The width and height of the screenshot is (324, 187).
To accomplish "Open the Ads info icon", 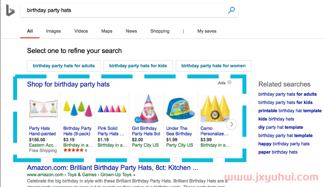I will 229,82.
